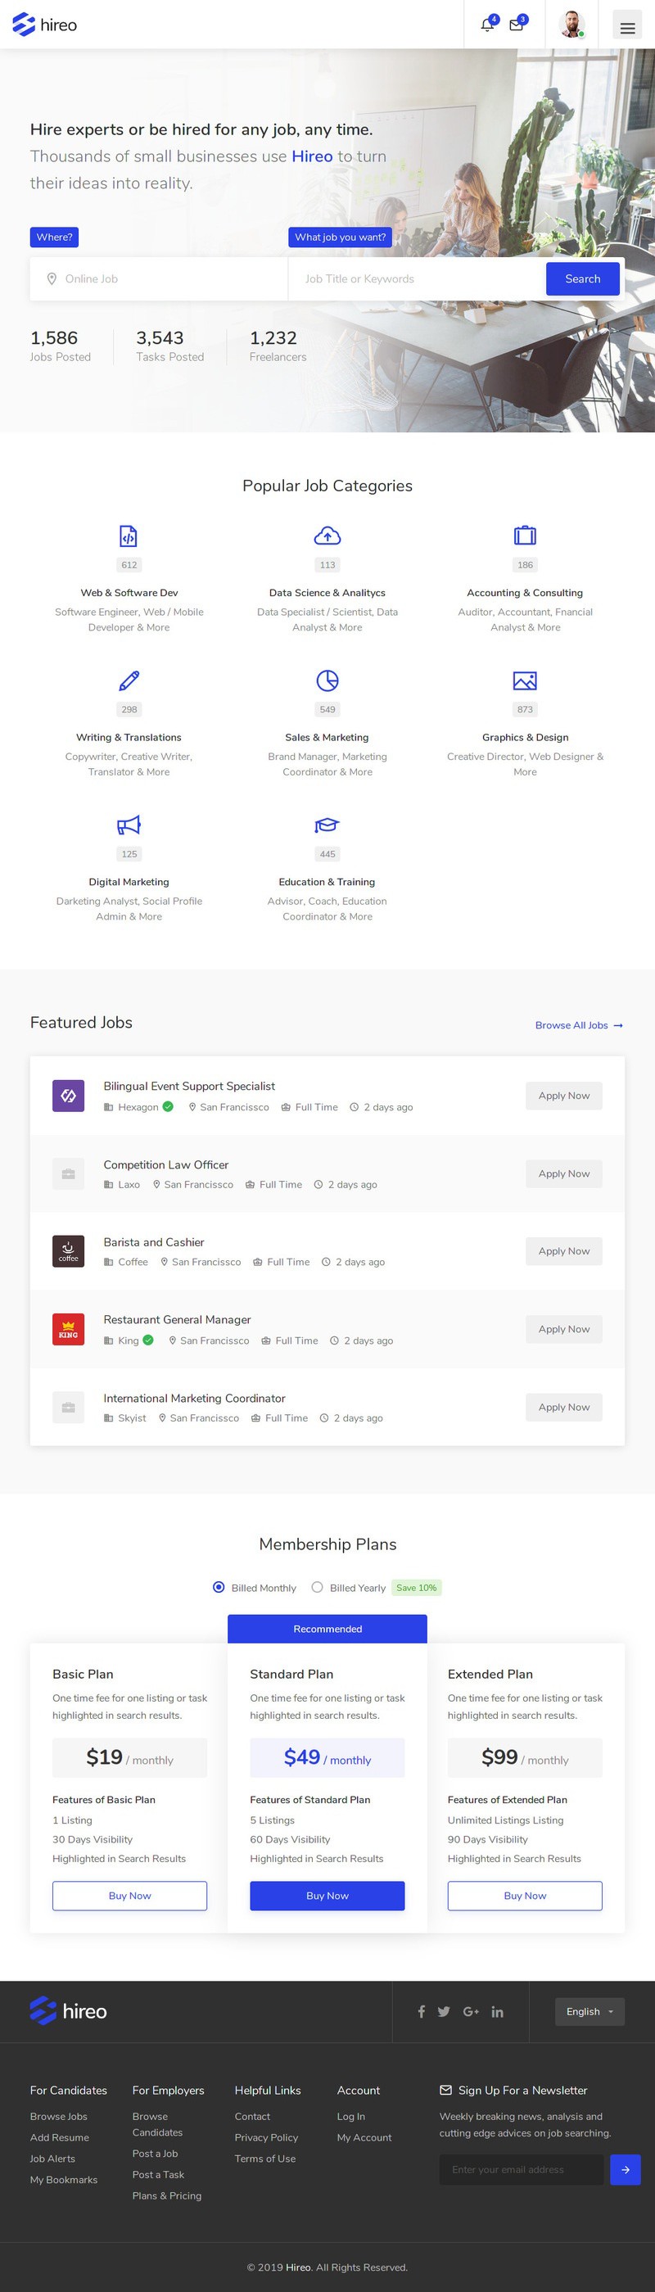655x2292 pixels.
Task: Open the notifications bell icon
Action: (487, 25)
